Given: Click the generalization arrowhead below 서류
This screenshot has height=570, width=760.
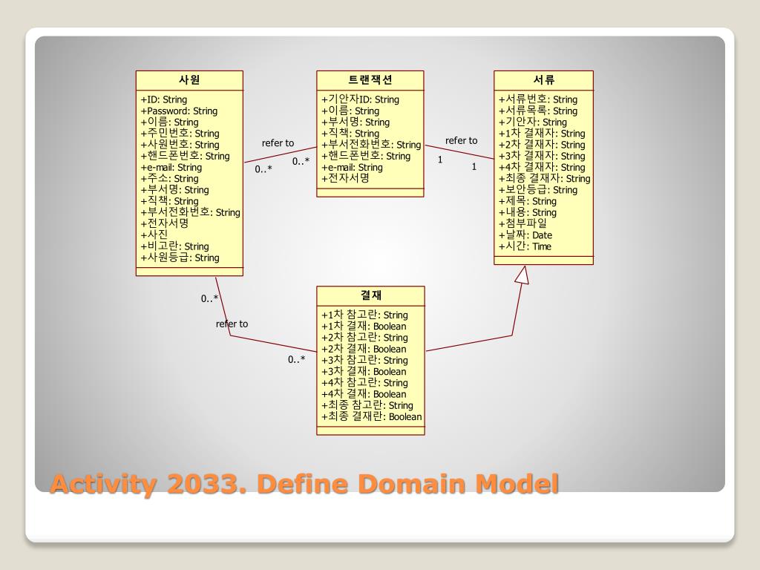Looking at the screenshot, I should [x=522, y=275].
